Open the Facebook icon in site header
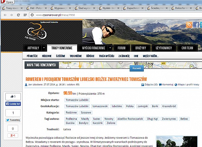202x147 pixels. tap(196, 24)
